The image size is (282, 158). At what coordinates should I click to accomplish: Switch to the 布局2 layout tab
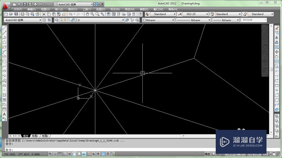(45, 136)
